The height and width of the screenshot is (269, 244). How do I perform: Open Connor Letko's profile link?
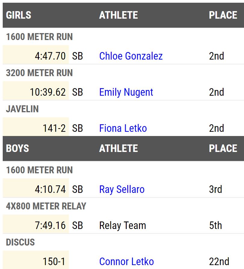pos(126,261)
